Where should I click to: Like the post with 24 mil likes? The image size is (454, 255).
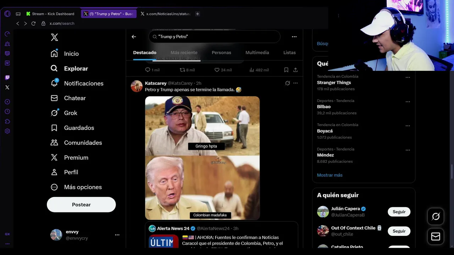223,70
